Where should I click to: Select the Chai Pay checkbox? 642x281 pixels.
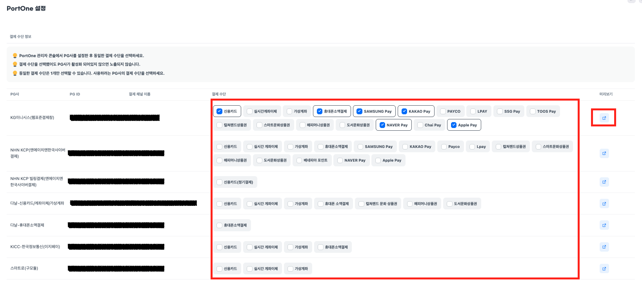coord(420,125)
